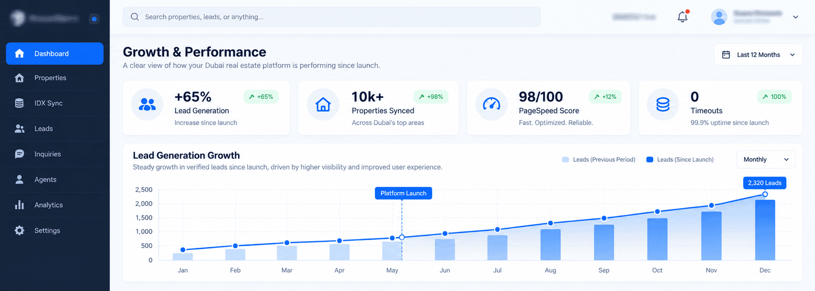Screen dimensions: 815x291
Task: Open the Agents menu item
Action: [x=55, y=180]
